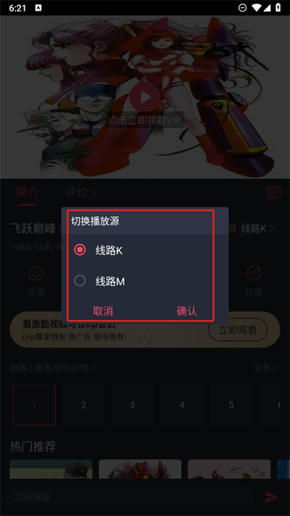This screenshot has width=290, height=516.
Task: Cancel with the 取消 button
Action: point(103,311)
